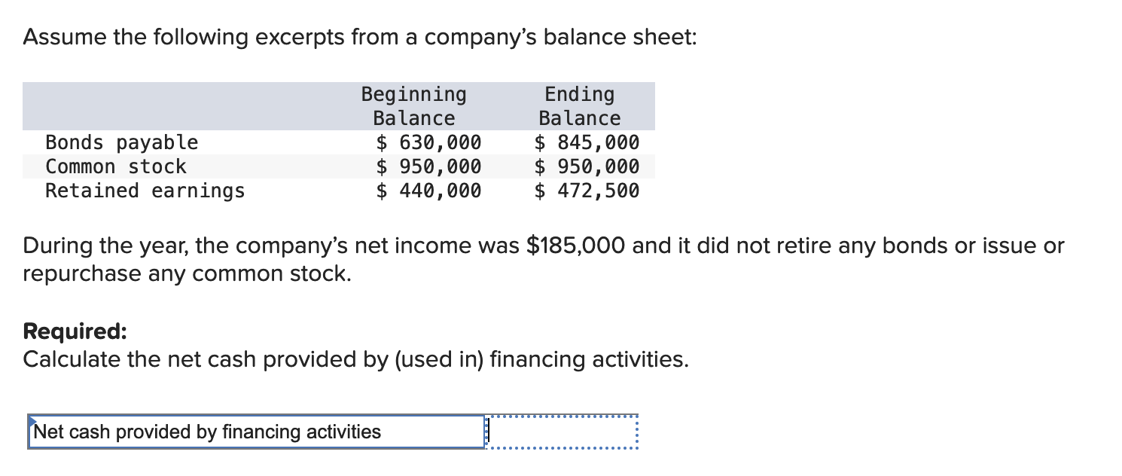Click the $630,000 beginning bonds payable value
The height and width of the screenshot is (476, 1122).
(x=429, y=142)
